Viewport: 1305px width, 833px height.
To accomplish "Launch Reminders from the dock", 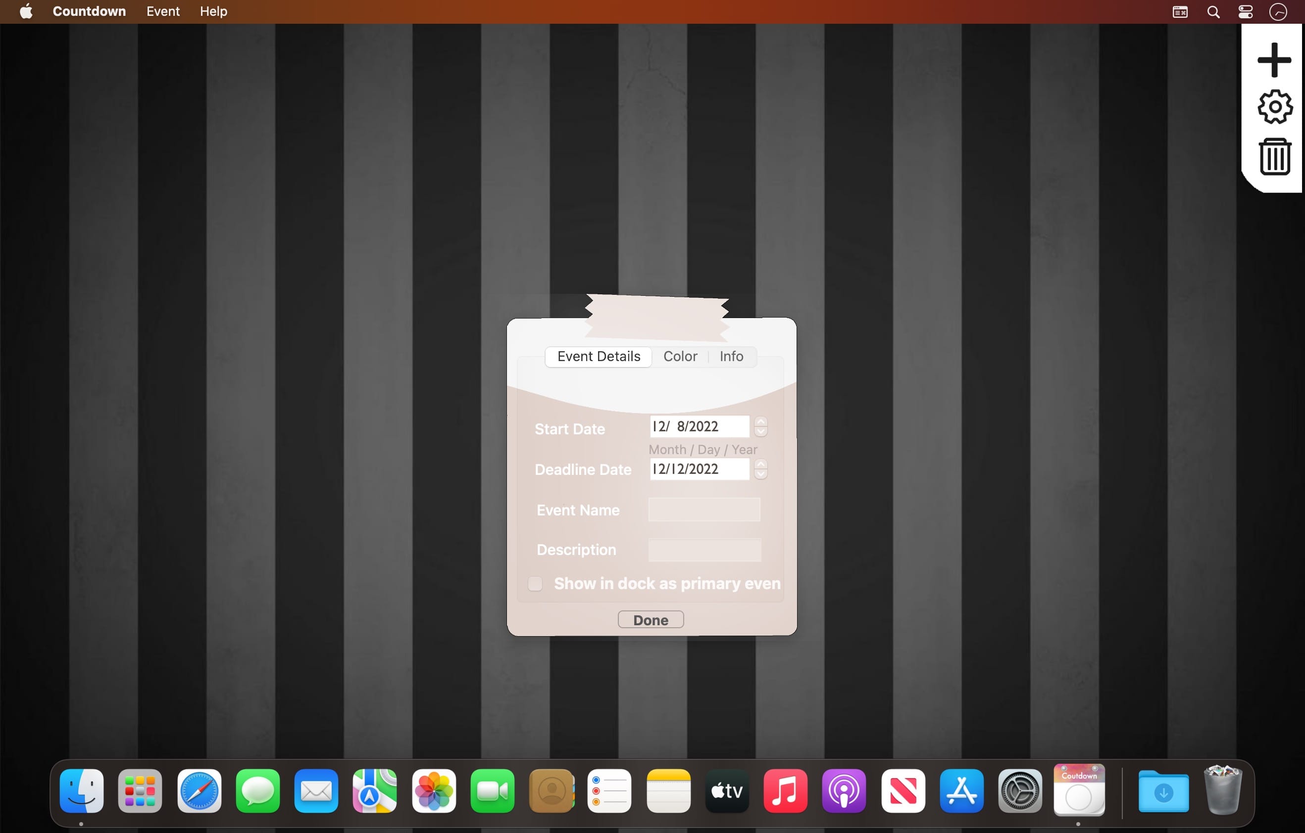I will pos(609,791).
